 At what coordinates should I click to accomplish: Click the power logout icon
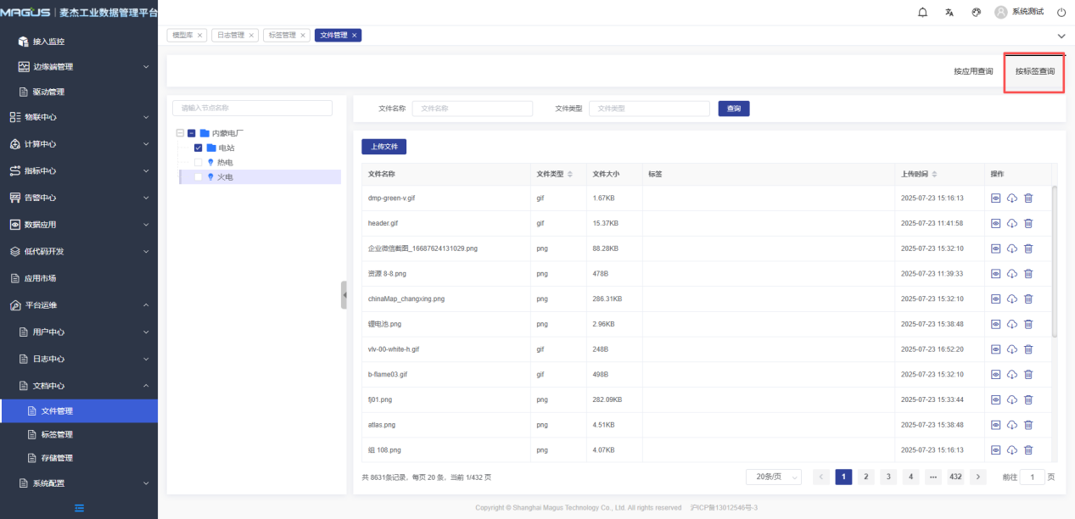[x=1061, y=12]
